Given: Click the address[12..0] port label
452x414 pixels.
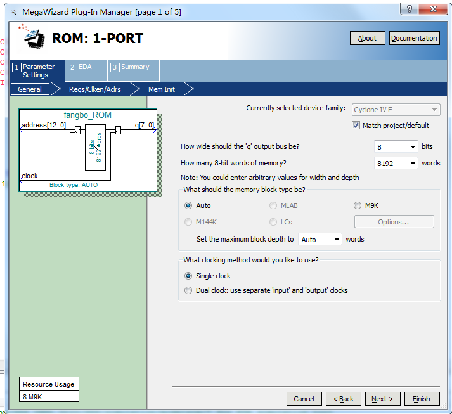Looking at the screenshot, I should coord(44,125).
